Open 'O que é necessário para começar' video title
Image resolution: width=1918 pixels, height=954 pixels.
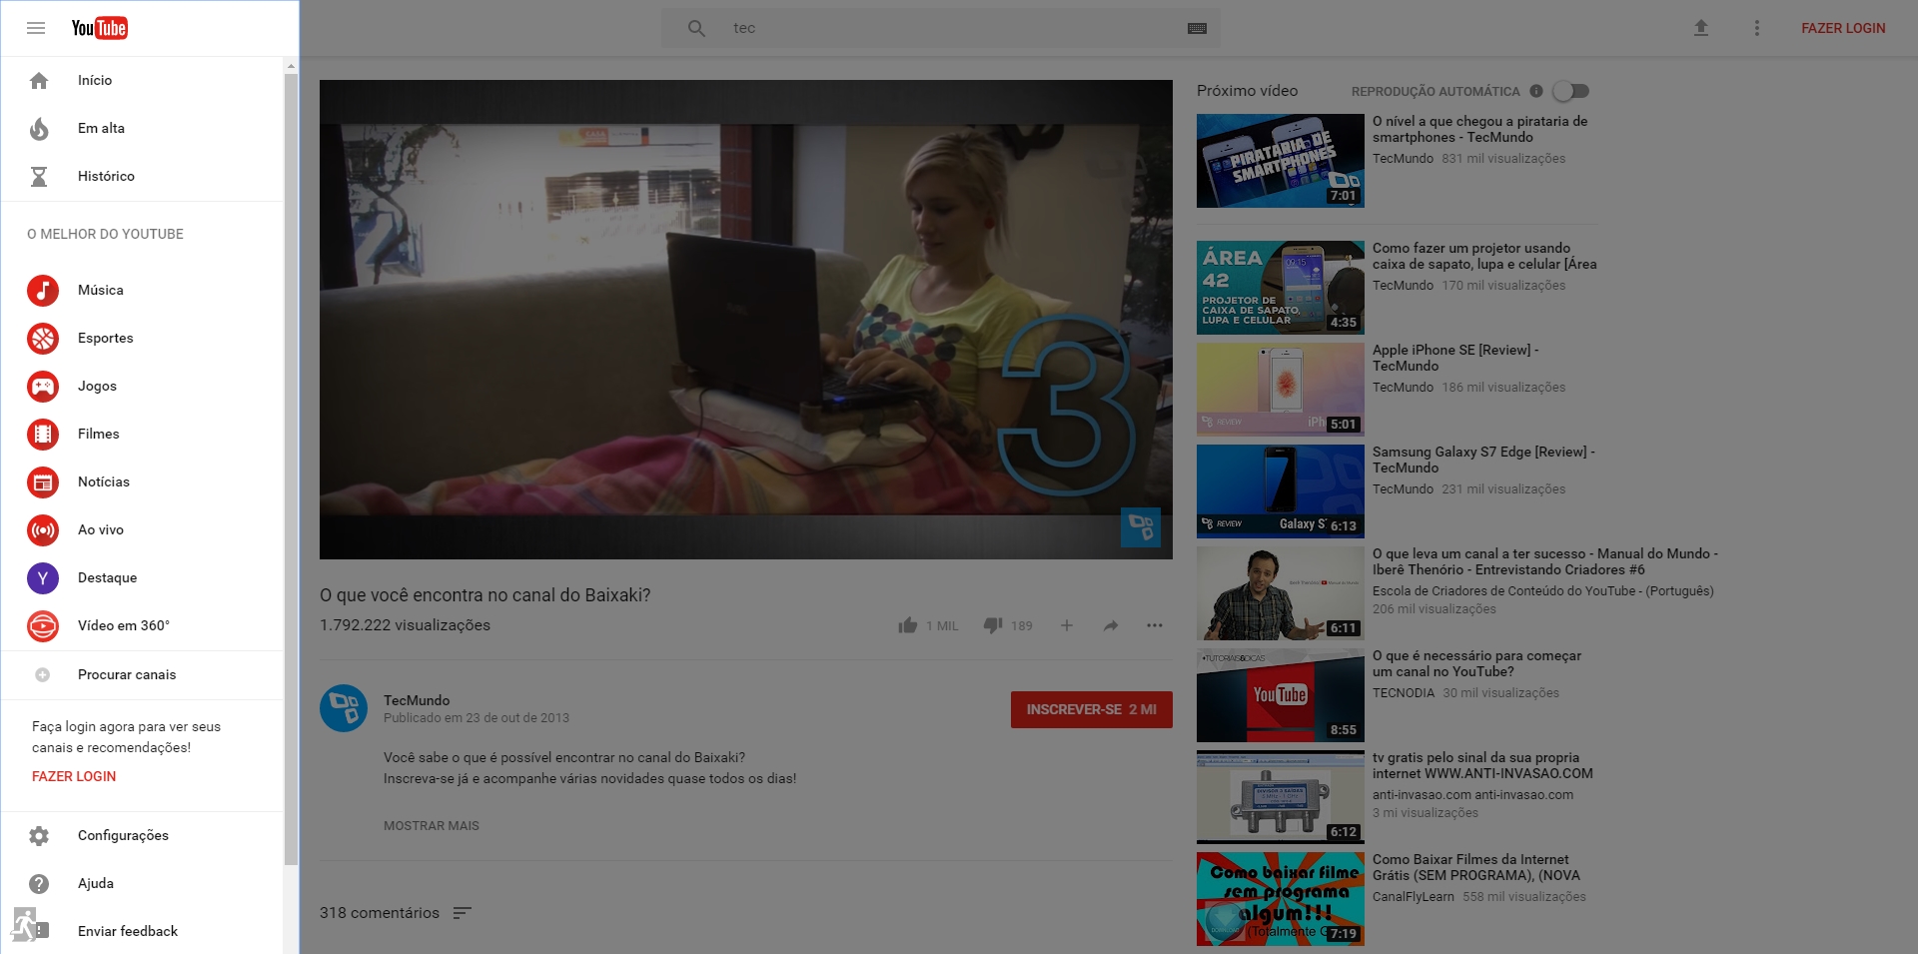[1476, 663]
